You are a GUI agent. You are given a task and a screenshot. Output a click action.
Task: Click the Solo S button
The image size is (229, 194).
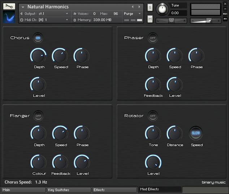[150, 8]
